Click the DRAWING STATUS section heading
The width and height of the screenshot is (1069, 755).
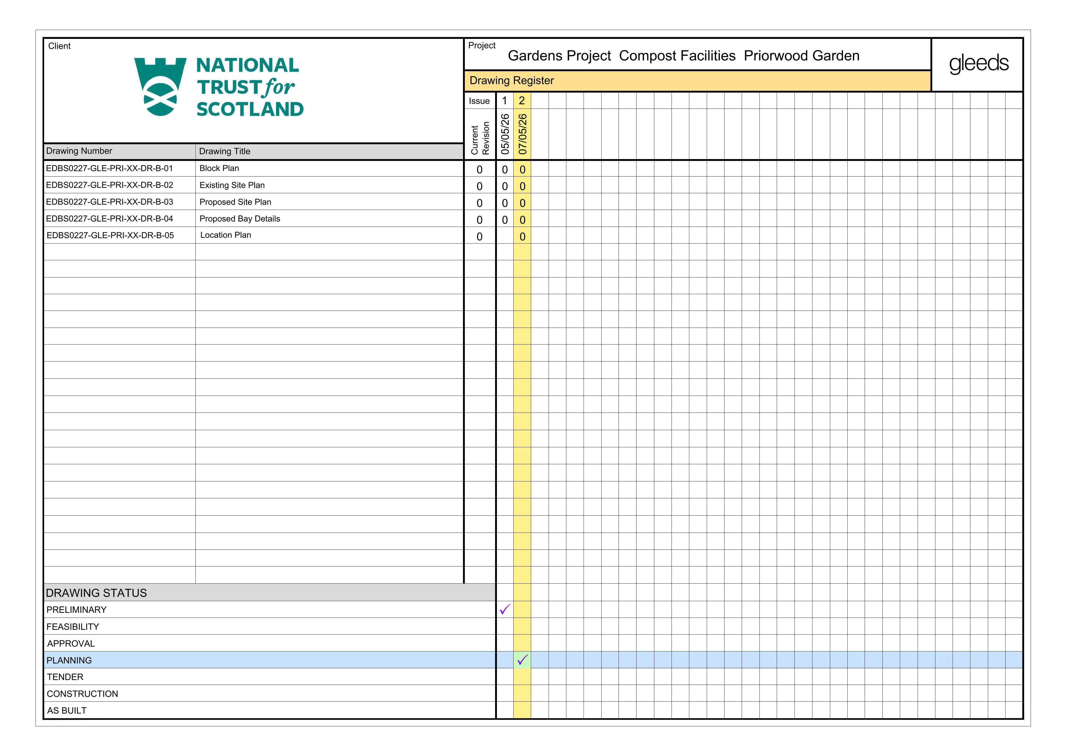click(96, 593)
